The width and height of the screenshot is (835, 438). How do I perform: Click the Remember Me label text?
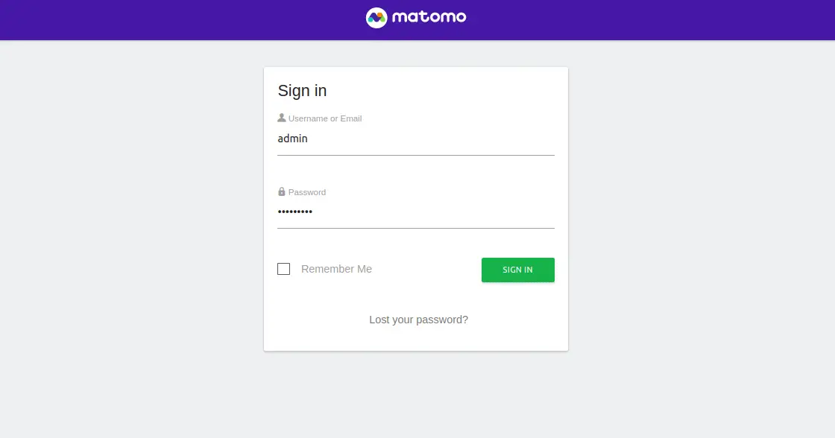(x=336, y=269)
